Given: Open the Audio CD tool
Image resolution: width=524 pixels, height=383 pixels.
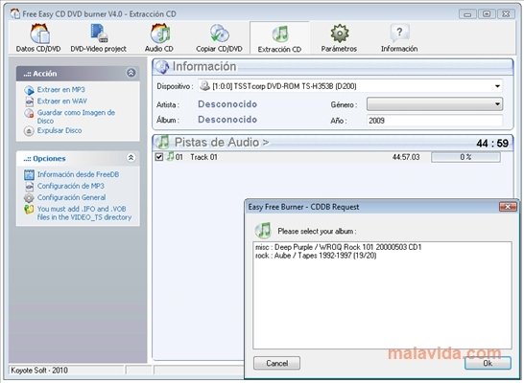Looking at the screenshot, I should click(x=160, y=34).
